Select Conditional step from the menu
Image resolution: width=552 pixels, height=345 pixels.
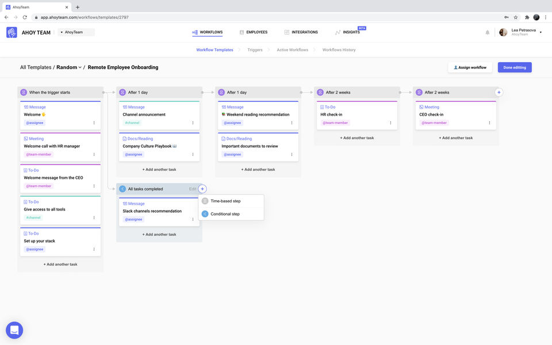point(231,214)
